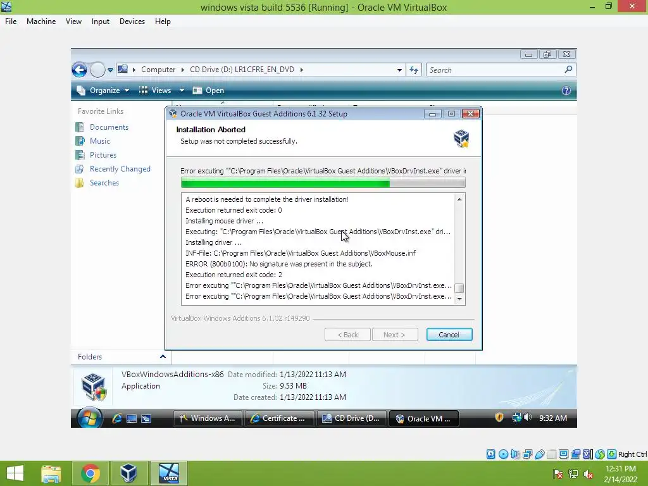Click the network tray icon in Vista taskbar
This screenshot has height=486, width=648.
(516, 418)
